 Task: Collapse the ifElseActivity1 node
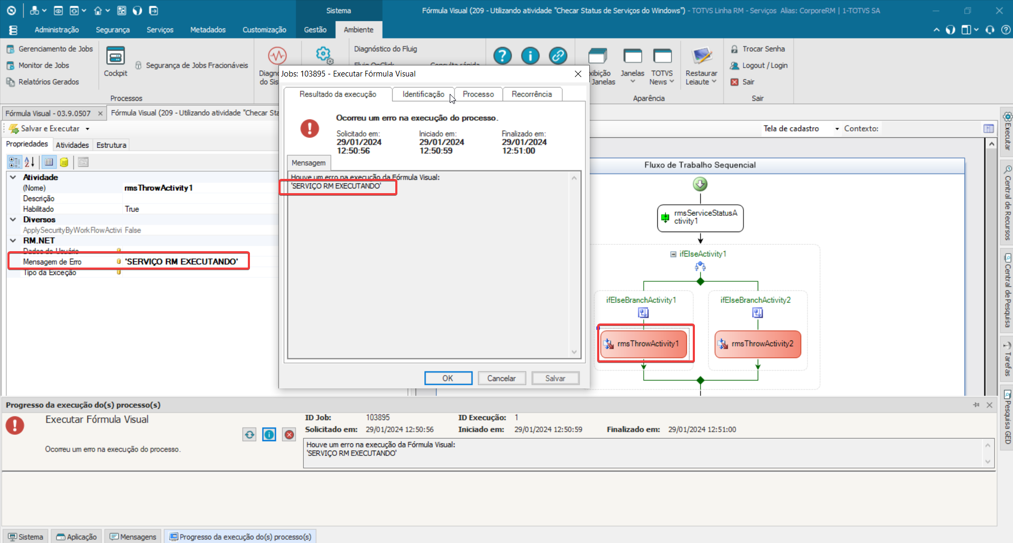click(x=673, y=254)
